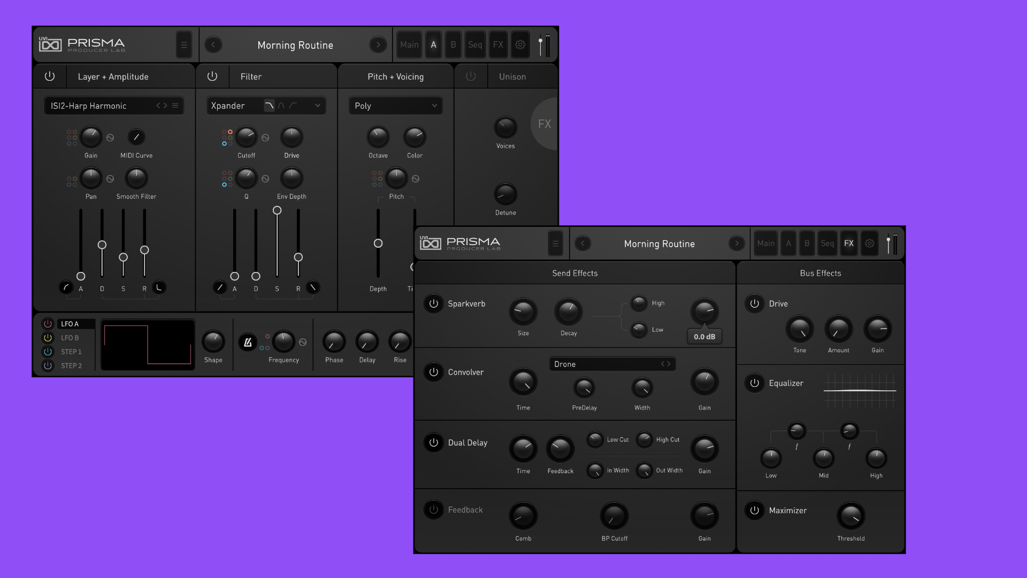Switch to layer B tab
This screenshot has width=1027, height=578.
pyautogui.click(x=453, y=44)
